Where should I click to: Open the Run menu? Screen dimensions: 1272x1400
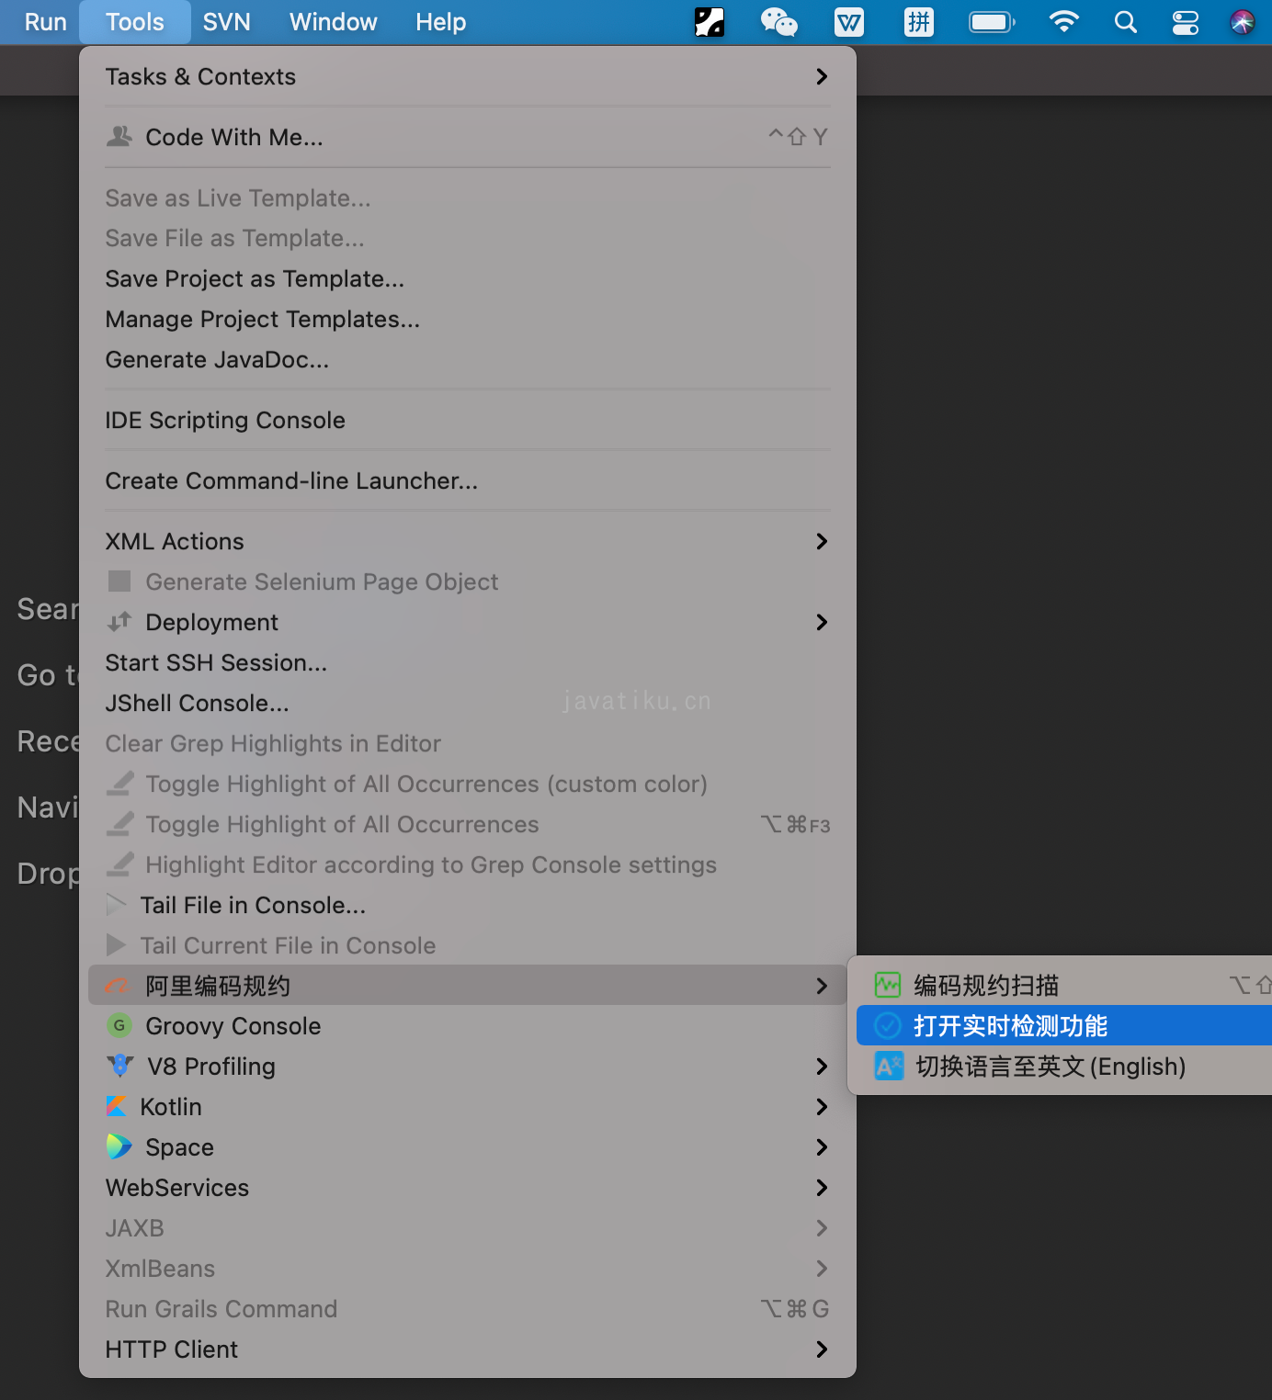coord(45,22)
